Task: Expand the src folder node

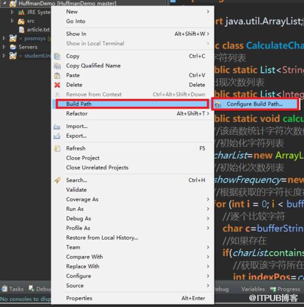Action: [12, 21]
